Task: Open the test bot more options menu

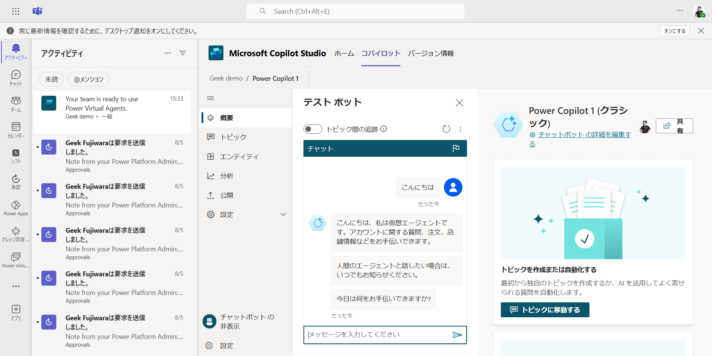Action: [461, 129]
